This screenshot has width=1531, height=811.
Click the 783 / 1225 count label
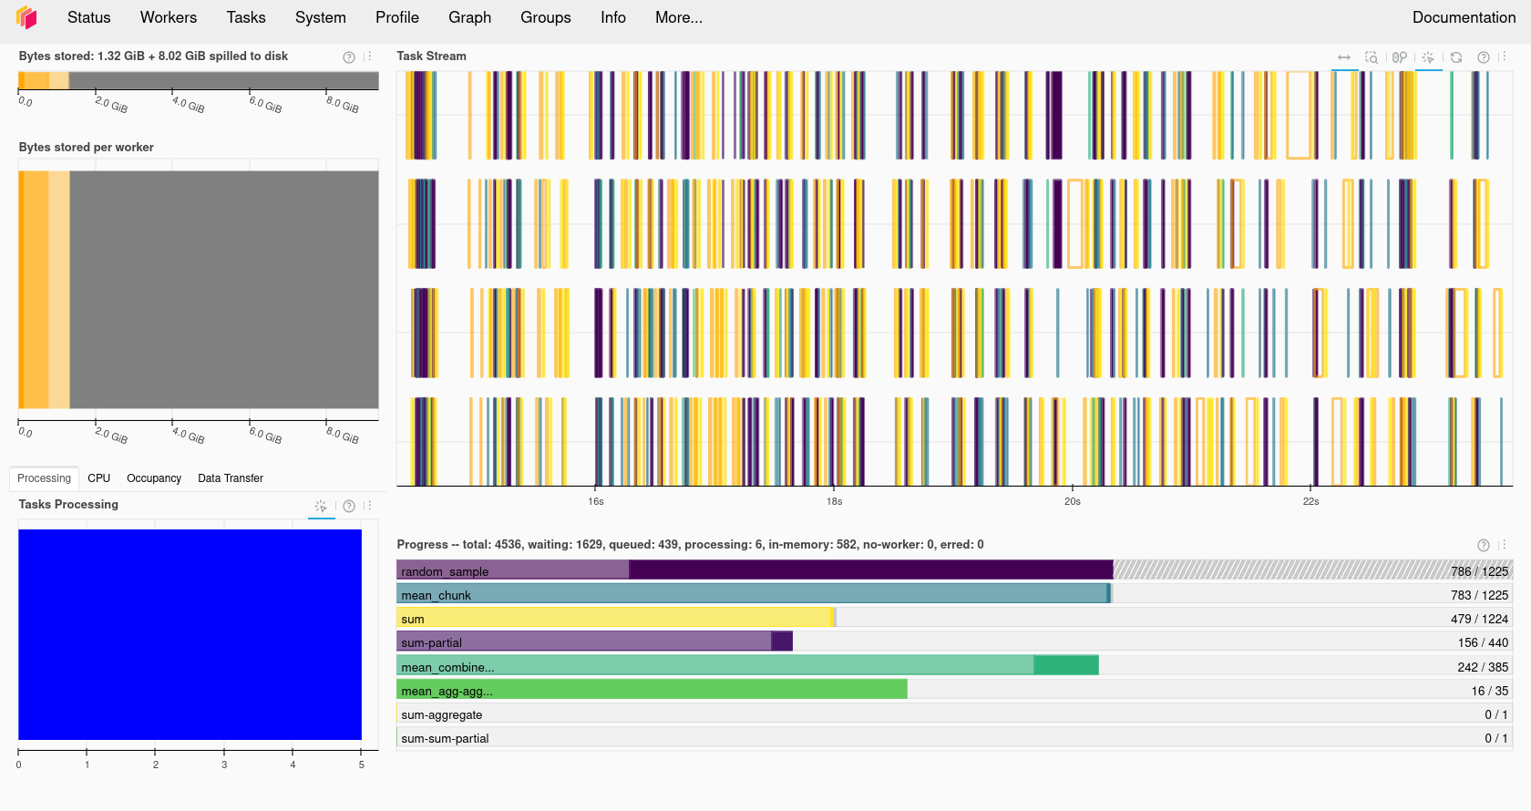(1479, 595)
